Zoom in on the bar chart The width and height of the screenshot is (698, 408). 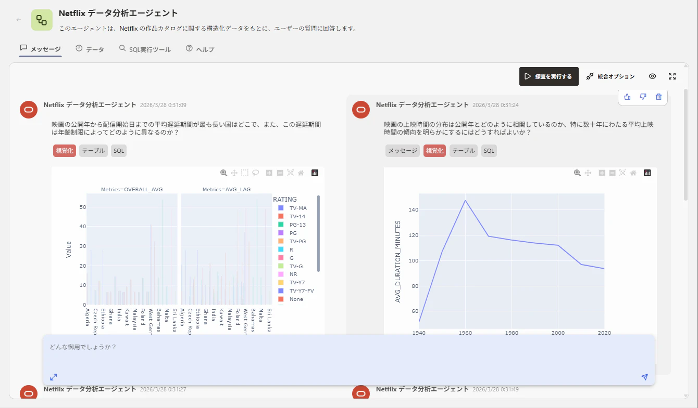click(x=269, y=173)
